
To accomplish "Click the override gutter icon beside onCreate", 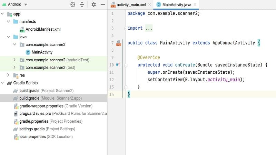I will click(118, 65).
